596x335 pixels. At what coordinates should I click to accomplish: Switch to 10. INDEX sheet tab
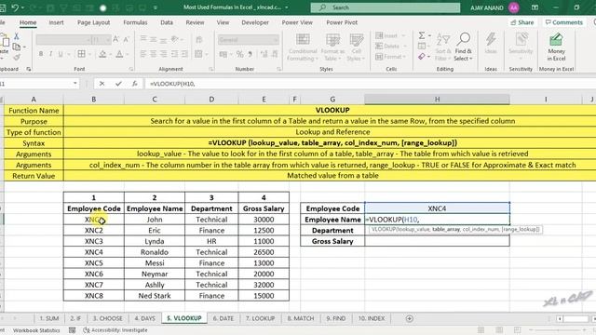(x=372, y=318)
